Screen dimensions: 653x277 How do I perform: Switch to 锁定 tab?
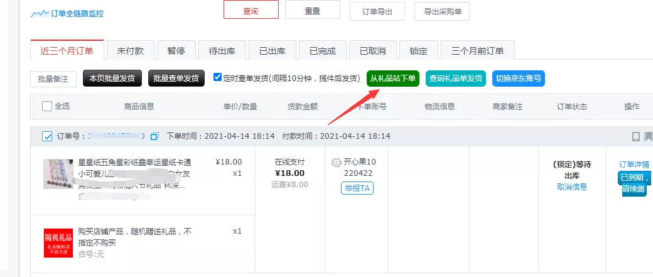(x=419, y=52)
